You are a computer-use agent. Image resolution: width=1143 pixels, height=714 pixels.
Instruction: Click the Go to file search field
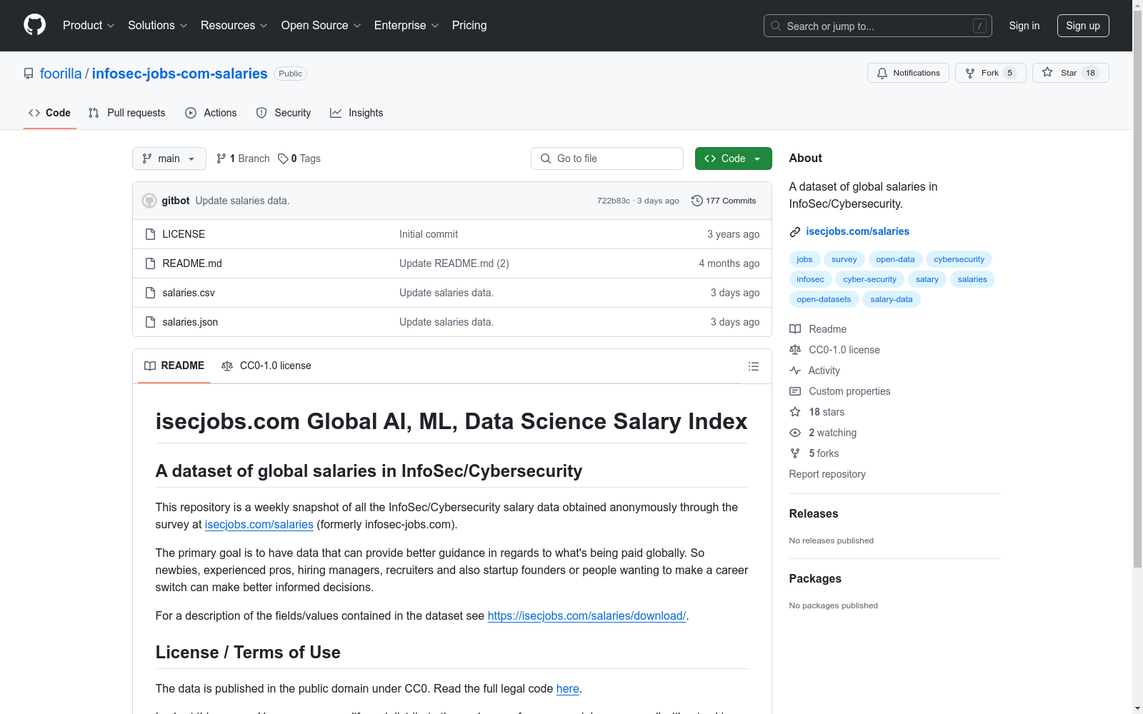(607, 159)
